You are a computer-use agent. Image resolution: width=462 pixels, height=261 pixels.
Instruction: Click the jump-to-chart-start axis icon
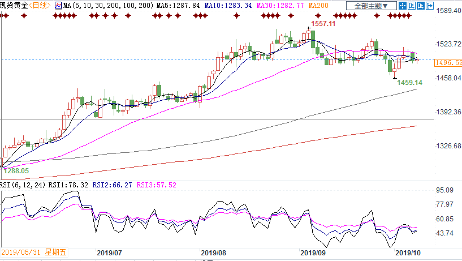(x=412, y=6)
